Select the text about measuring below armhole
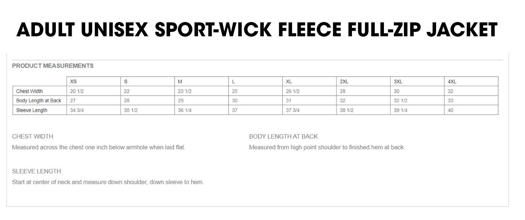The width and height of the screenshot is (525, 220). [x=98, y=147]
